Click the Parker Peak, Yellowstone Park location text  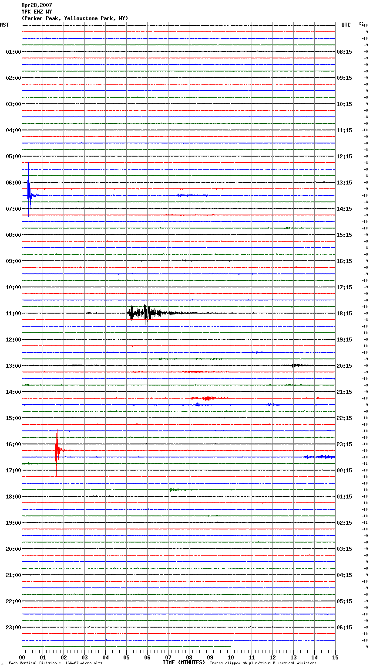[75, 18]
